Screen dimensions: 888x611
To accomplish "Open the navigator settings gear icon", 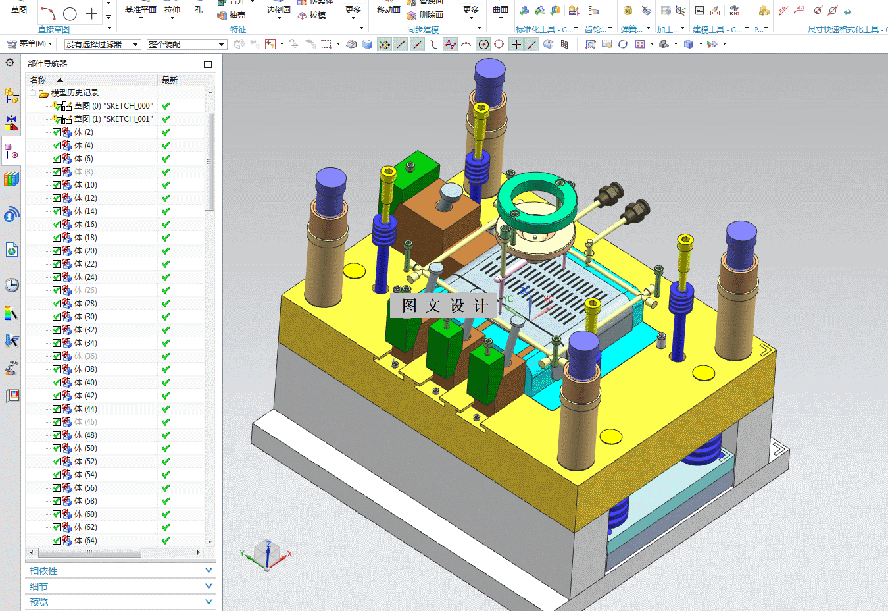I will [x=10, y=63].
